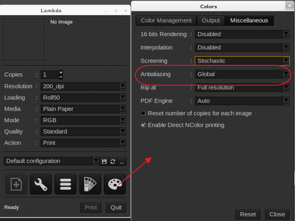Viewport: 295px width, 221px height.
Task: Click the ellipsis button beside configuration
Action: pyautogui.click(x=122, y=161)
